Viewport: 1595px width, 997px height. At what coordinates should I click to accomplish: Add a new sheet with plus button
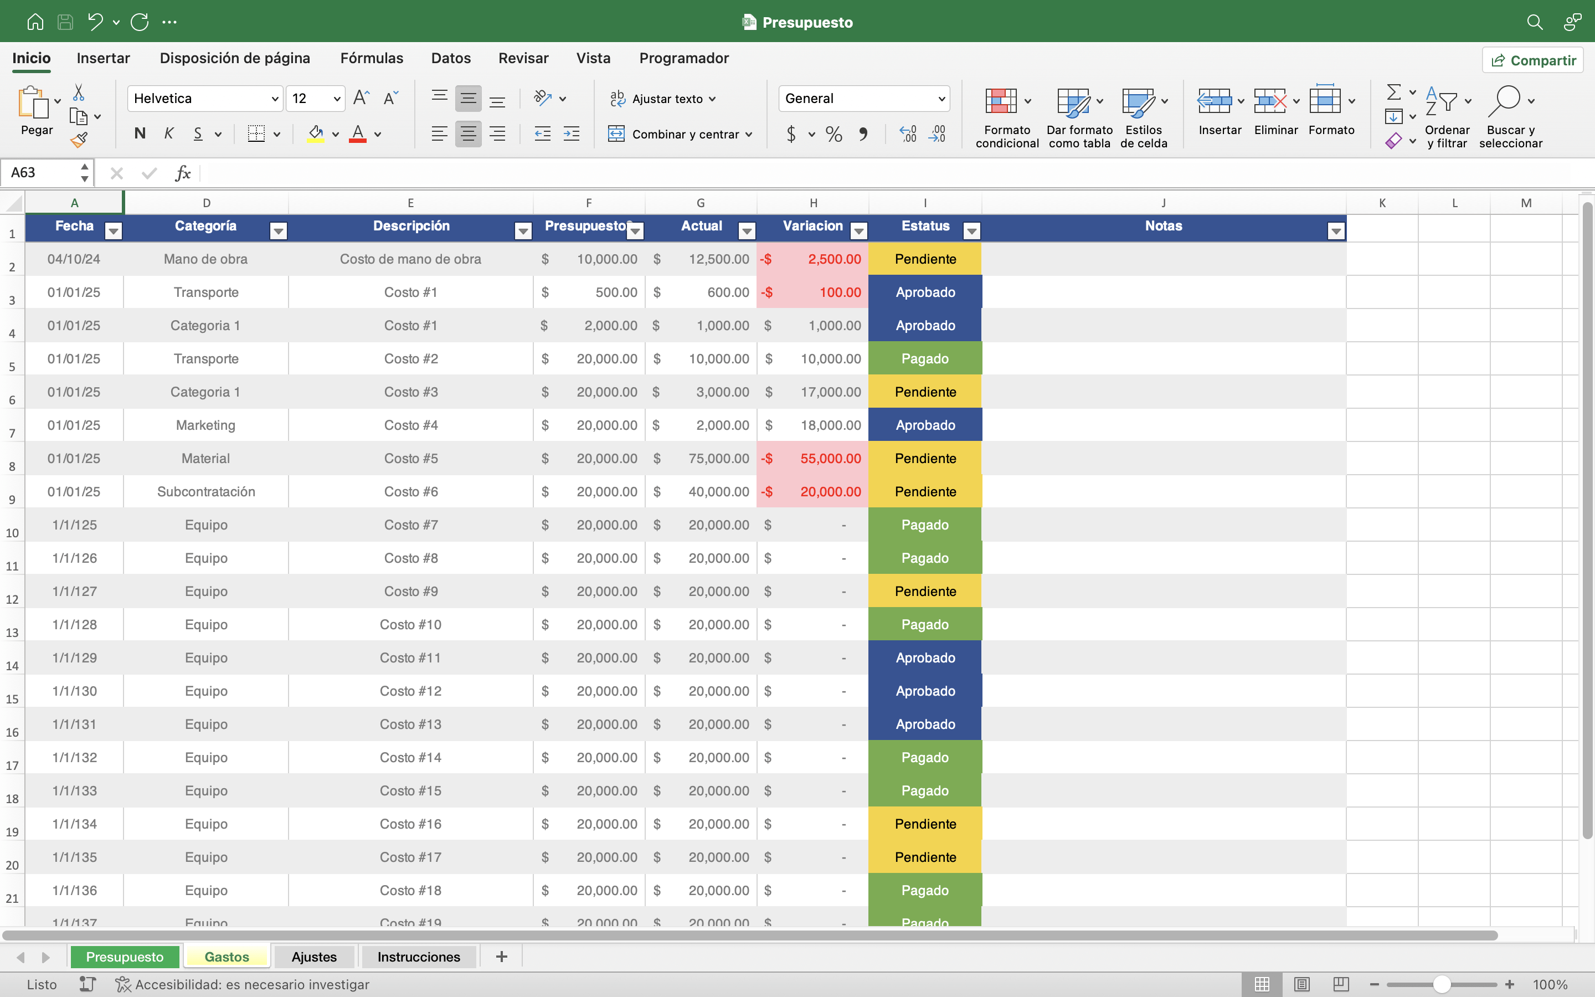pyautogui.click(x=502, y=956)
